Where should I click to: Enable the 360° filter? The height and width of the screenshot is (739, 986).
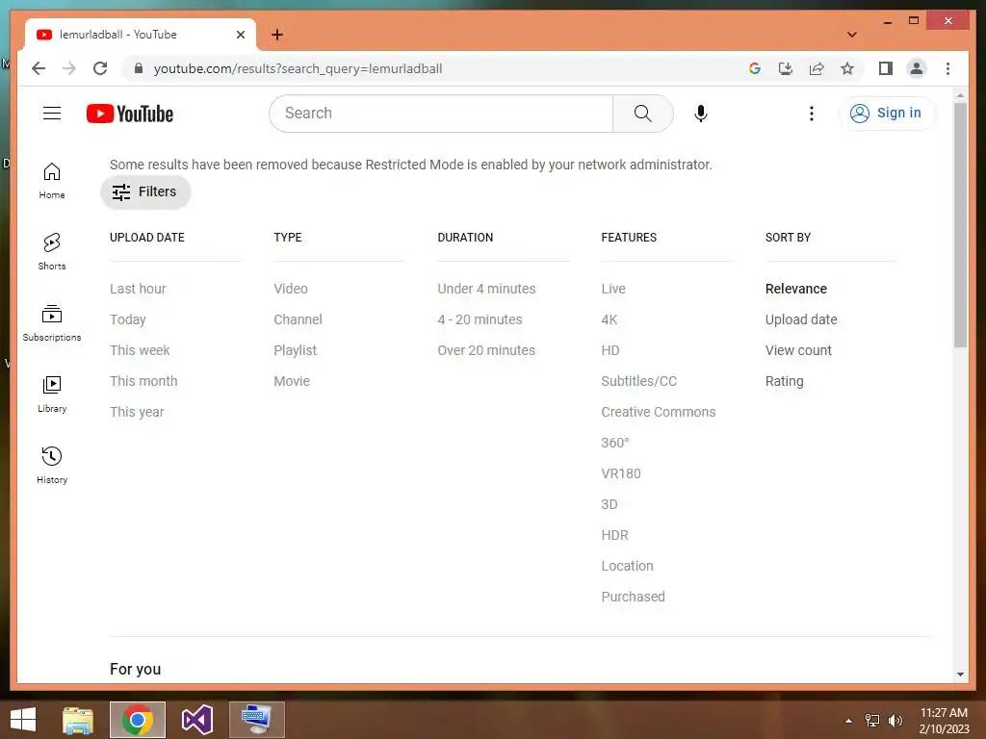pos(615,443)
